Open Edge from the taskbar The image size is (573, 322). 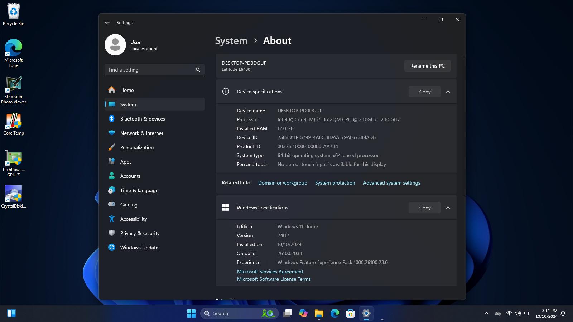point(335,313)
